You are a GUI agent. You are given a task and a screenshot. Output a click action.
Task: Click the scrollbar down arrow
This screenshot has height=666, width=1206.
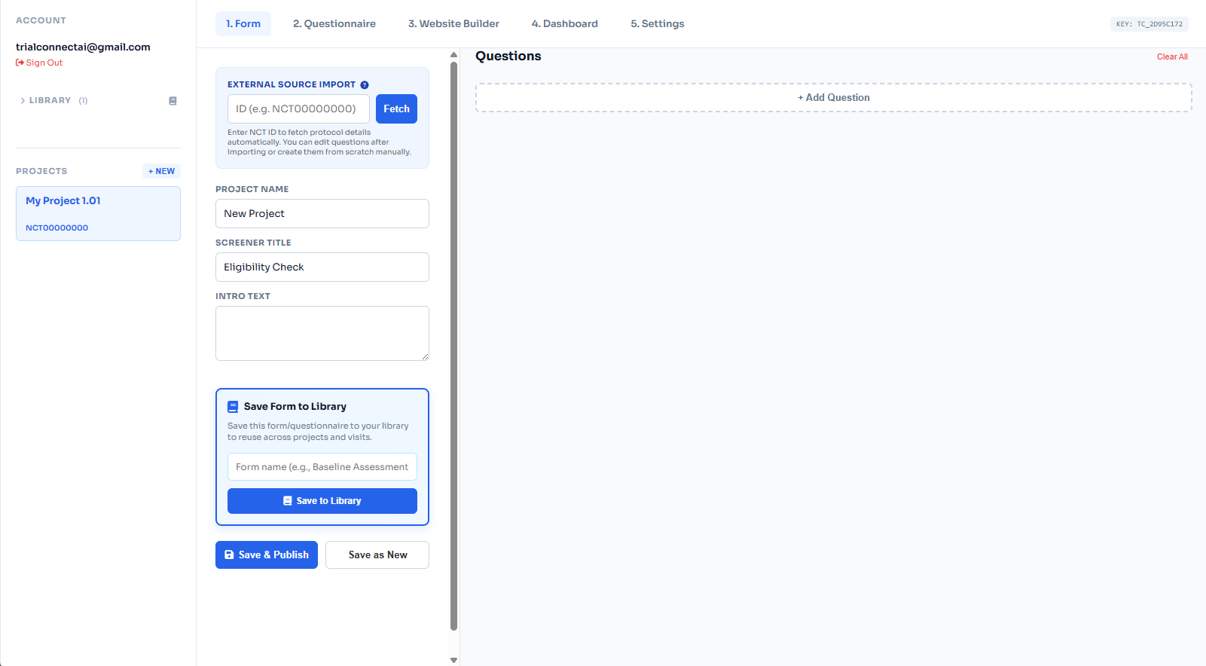point(453,660)
